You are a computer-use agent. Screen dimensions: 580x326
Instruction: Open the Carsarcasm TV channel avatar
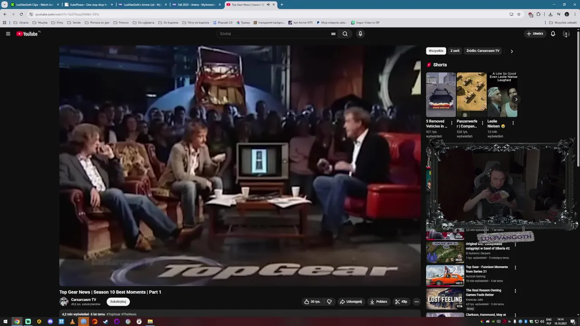pyautogui.click(x=64, y=302)
